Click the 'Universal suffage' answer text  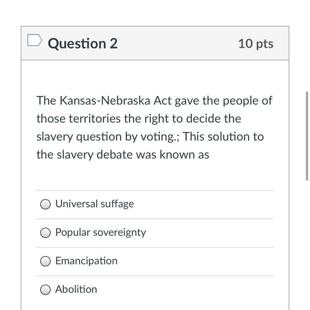94,204
